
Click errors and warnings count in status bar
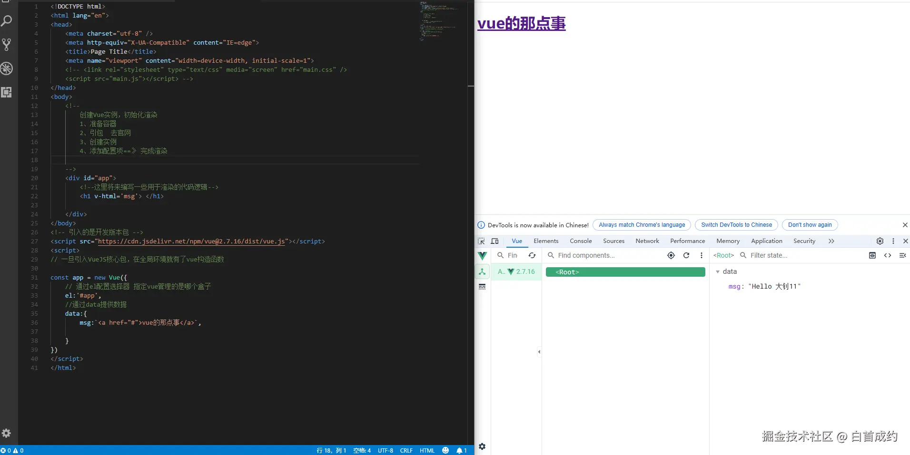point(12,450)
